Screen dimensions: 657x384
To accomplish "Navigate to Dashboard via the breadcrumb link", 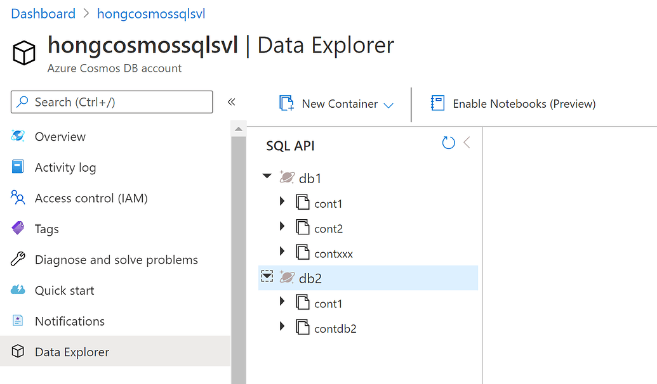I will (x=43, y=13).
